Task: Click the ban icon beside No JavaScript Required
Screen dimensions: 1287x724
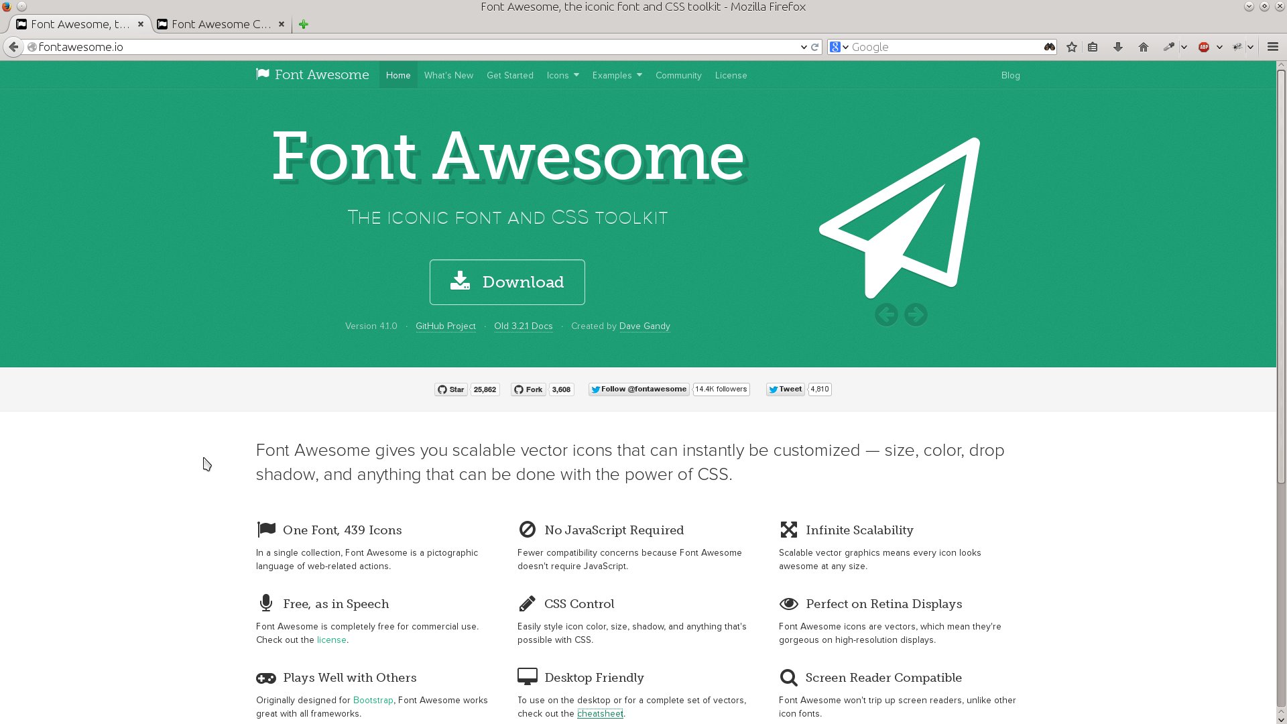Action: pos(528,530)
